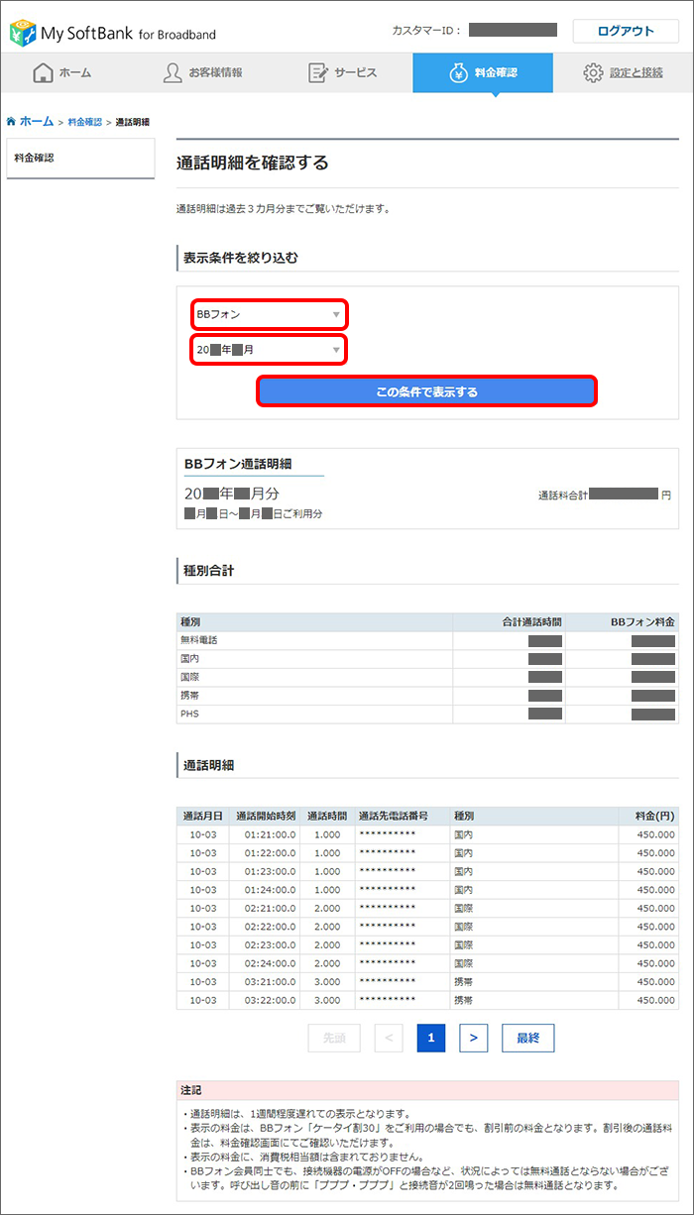Click the next page arrow button

tap(474, 1038)
